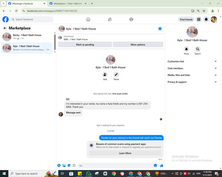Open the Facebook home logo

click(5, 19)
